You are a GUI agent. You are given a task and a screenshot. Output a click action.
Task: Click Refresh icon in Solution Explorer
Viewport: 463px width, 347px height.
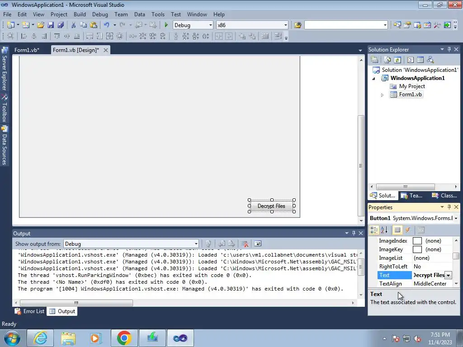click(397, 60)
